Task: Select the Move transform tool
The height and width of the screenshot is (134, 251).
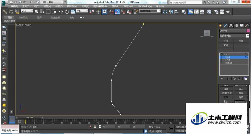Action: click(61, 12)
